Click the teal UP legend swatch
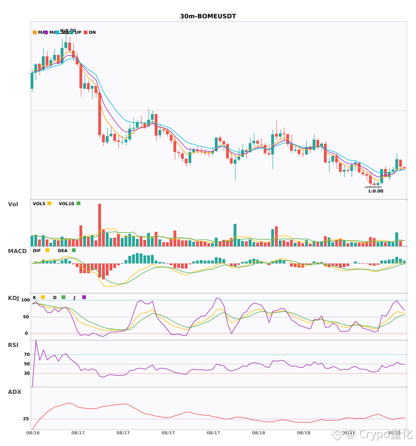Image resolution: width=416 pixels, height=446 pixels. pyautogui.click(x=71, y=32)
